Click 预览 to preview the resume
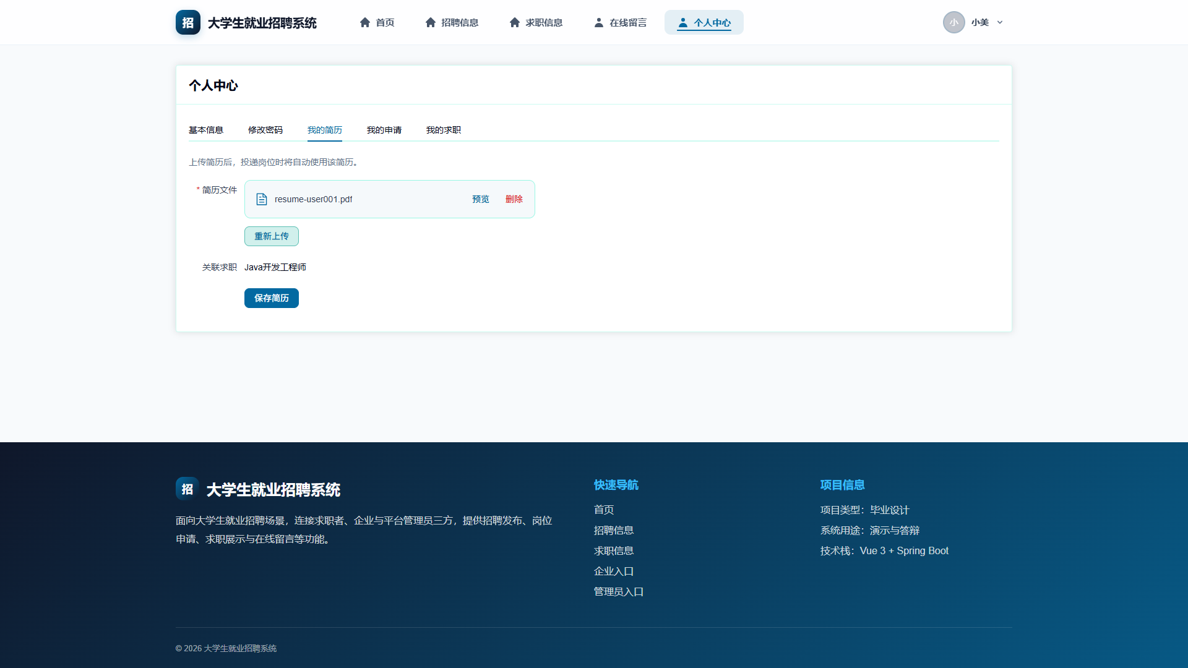 point(481,199)
